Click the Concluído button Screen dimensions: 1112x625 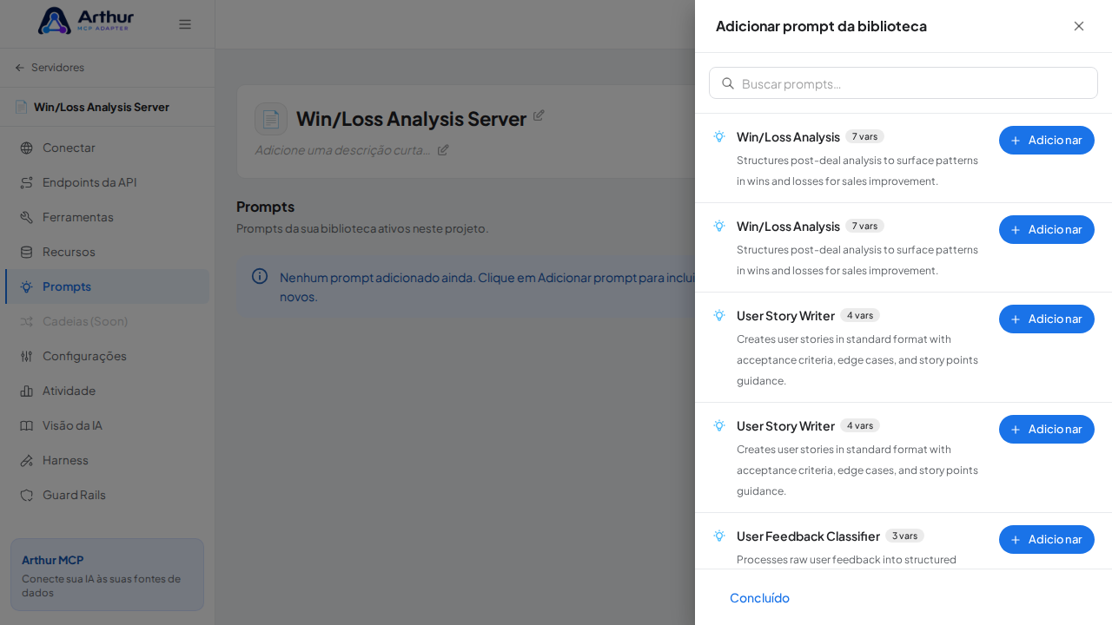click(x=759, y=597)
